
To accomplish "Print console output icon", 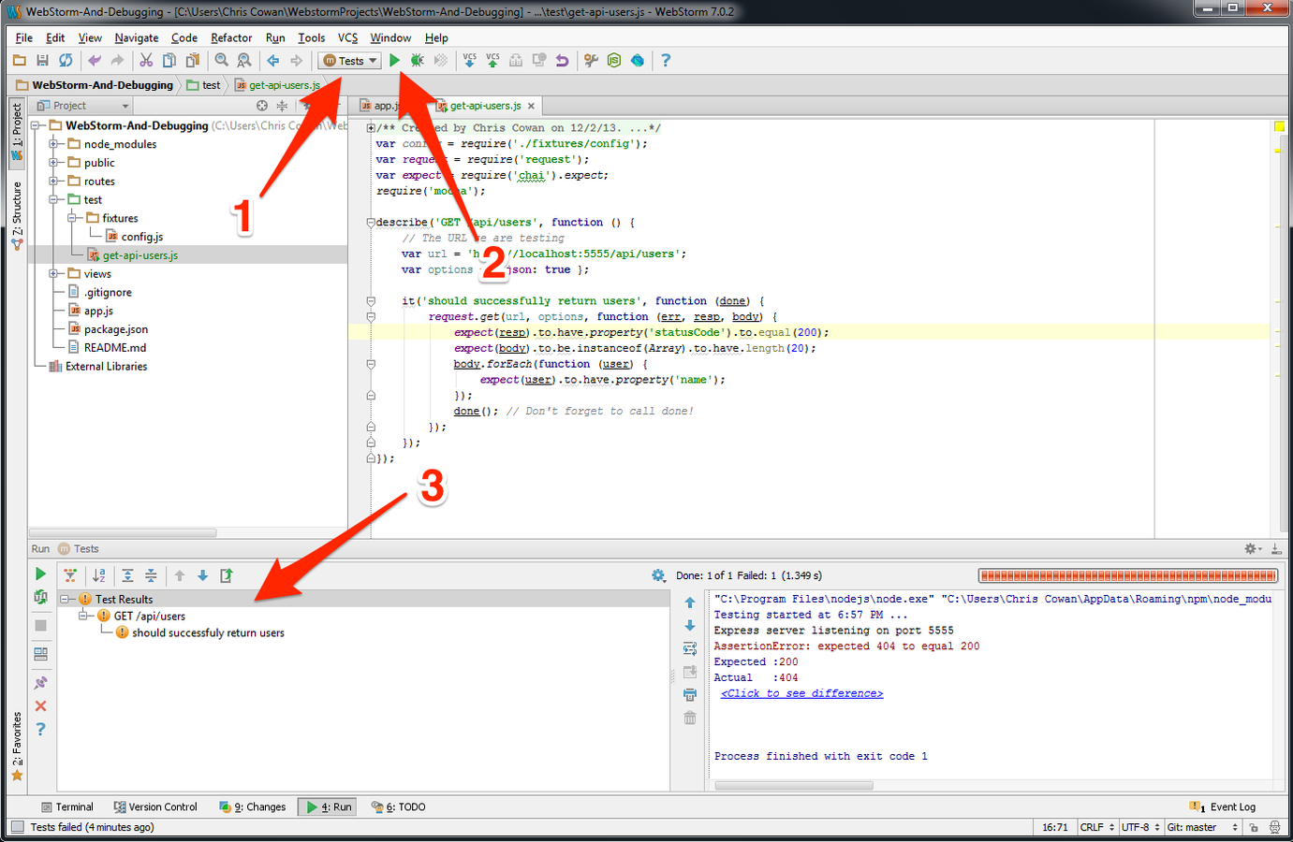I will (x=690, y=695).
